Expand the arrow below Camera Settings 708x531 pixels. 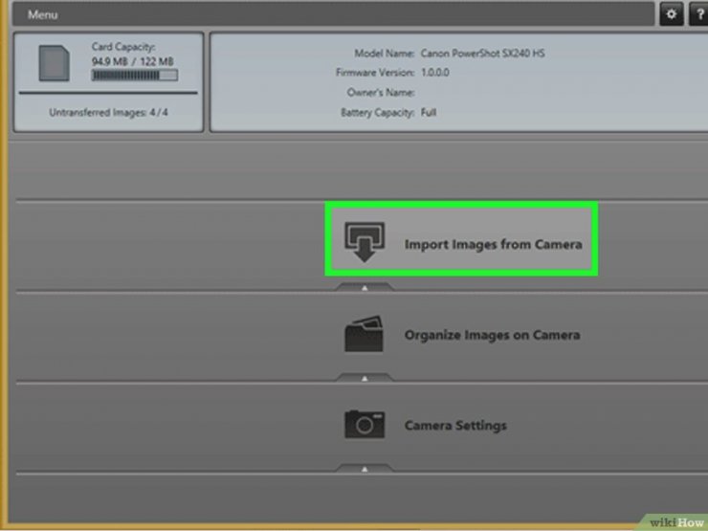[x=364, y=469]
